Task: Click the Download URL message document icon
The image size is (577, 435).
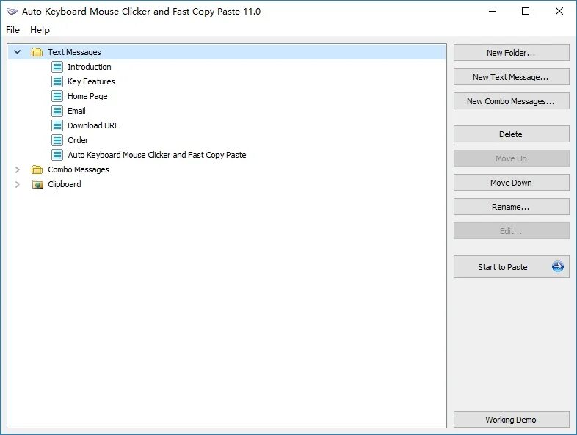Action: coord(57,125)
